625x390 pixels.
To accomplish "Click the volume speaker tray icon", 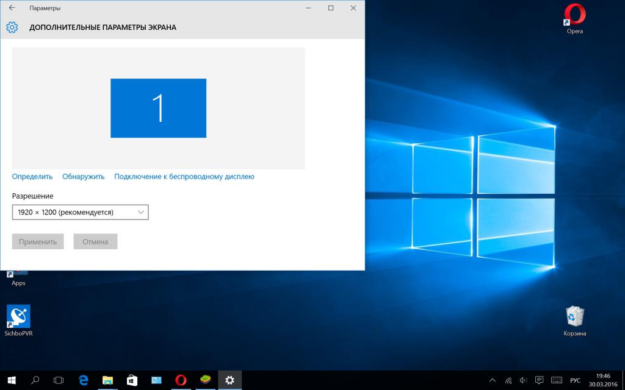I will pyautogui.click(x=524, y=380).
